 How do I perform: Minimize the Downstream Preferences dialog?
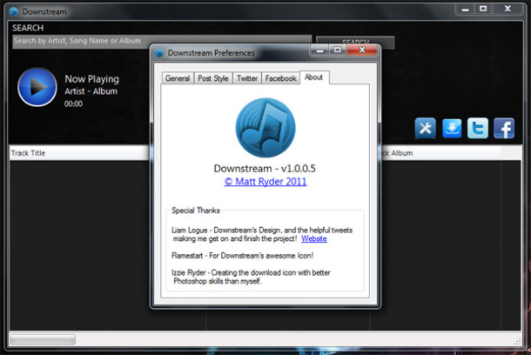(x=319, y=50)
